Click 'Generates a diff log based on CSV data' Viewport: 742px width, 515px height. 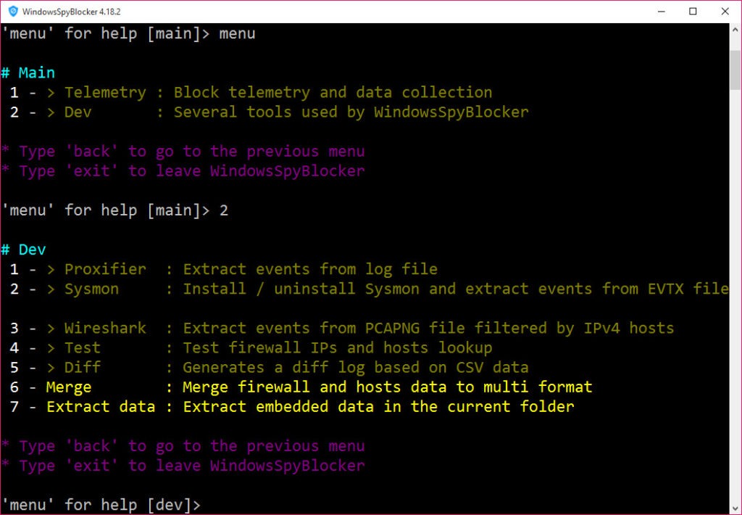click(355, 368)
